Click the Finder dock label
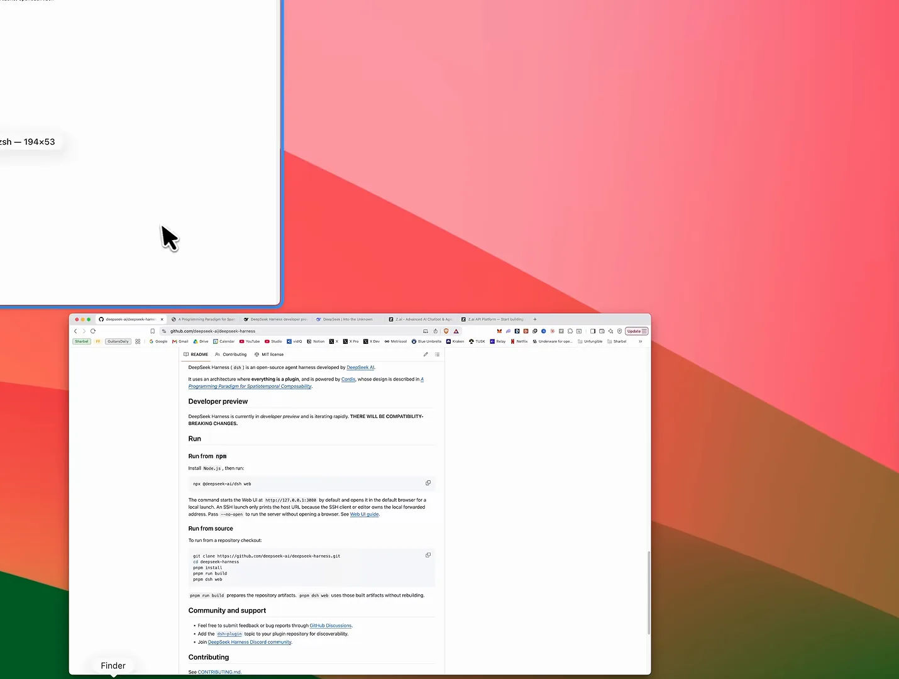899x679 pixels. click(113, 666)
